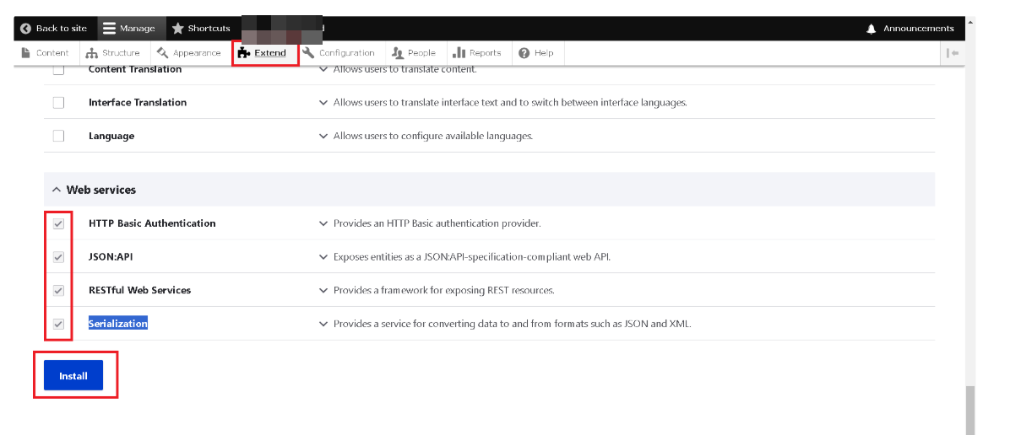Image resolution: width=1010 pixels, height=435 pixels.
Task: Click the Shortcuts star icon
Action: click(177, 29)
